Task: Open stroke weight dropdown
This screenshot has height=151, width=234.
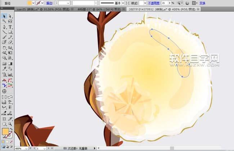Action: pyautogui.click(x=68, y=3)
